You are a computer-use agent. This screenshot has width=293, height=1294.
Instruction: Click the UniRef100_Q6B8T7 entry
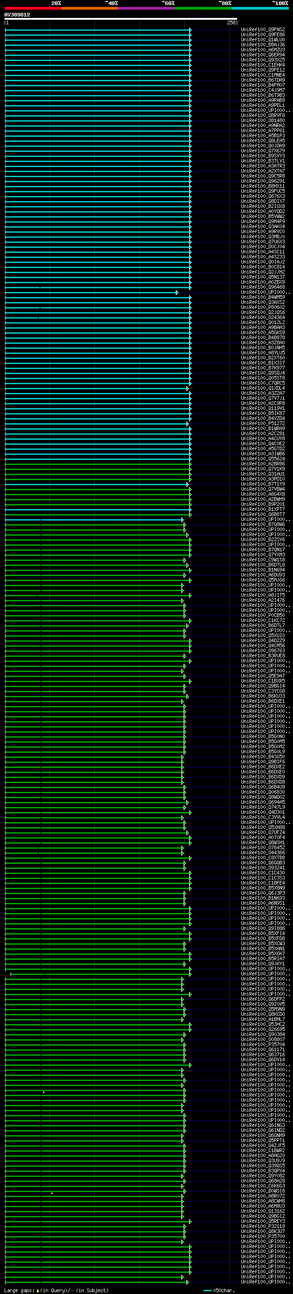pos(263,514)
